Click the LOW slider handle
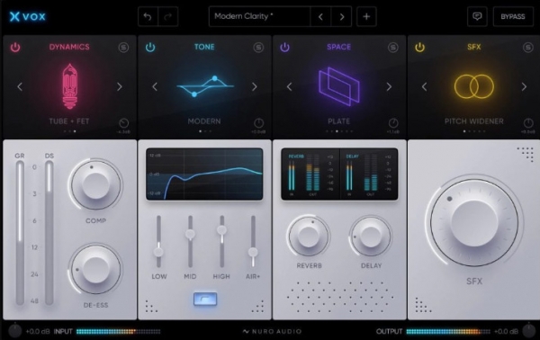 click(158, 252)
